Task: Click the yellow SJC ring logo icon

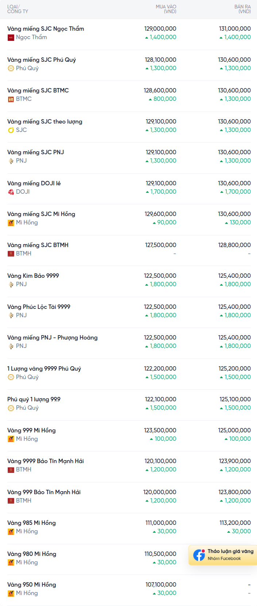Action: coord(11,130)
